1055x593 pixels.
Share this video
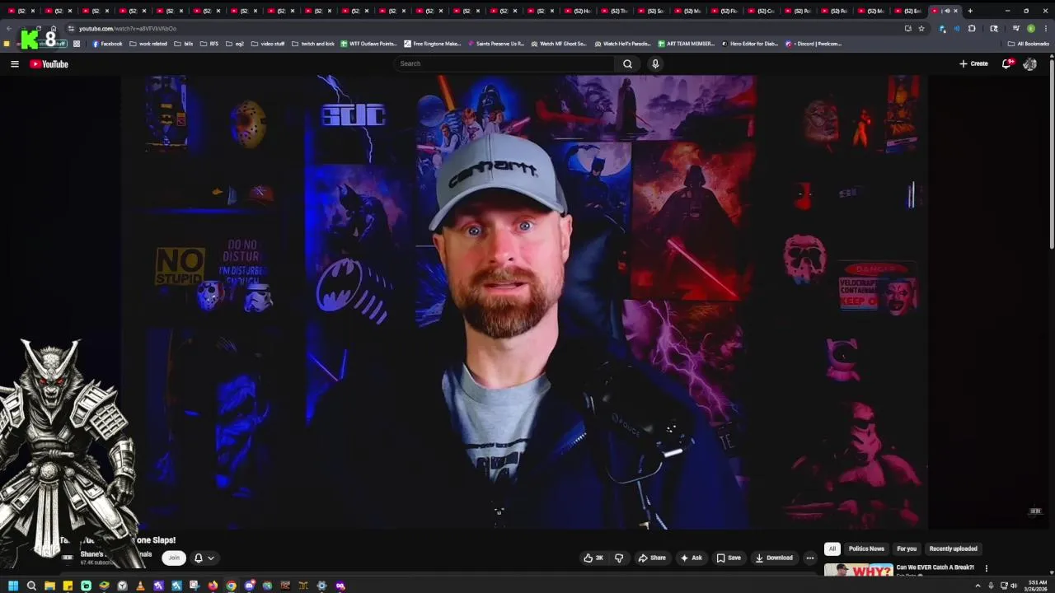(652, 558)
